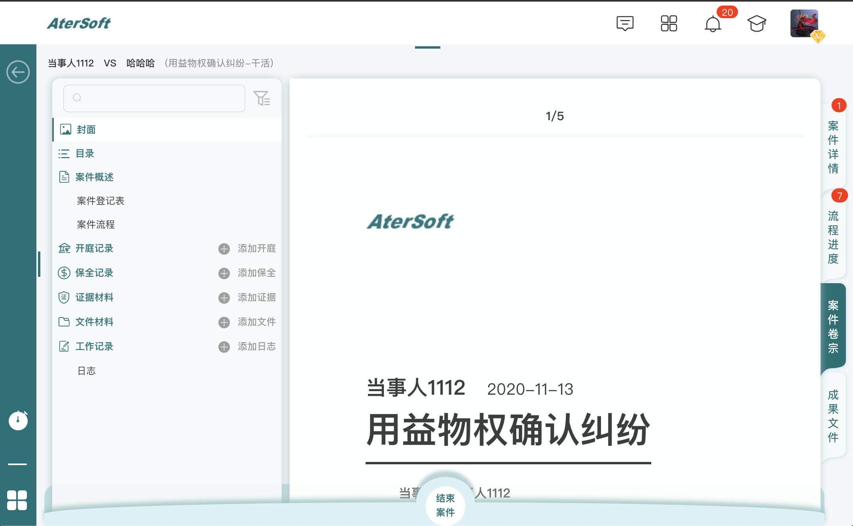
Task: Click the back arrow at top left
Action: pyautogui.click(x=18, y=72)
